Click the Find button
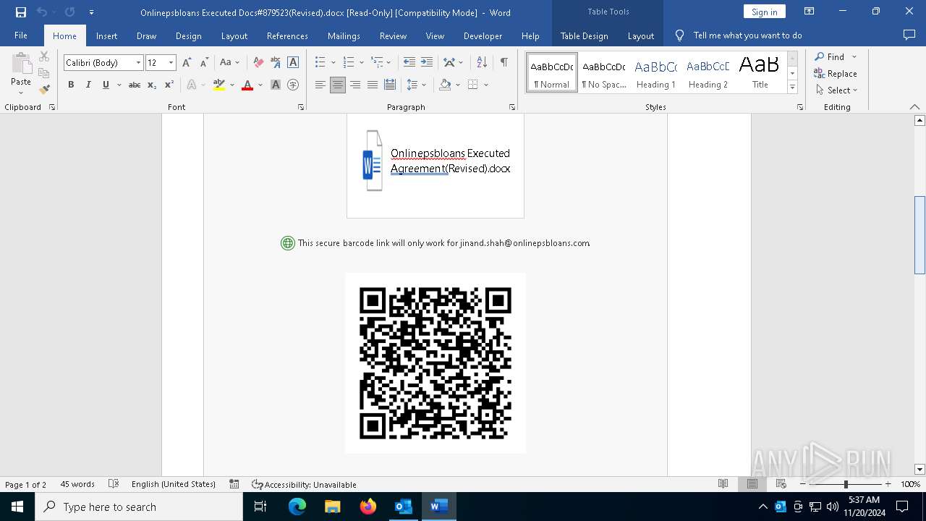Image resolution: width=926 pixels, height=521 pixels. click(829, 56)
